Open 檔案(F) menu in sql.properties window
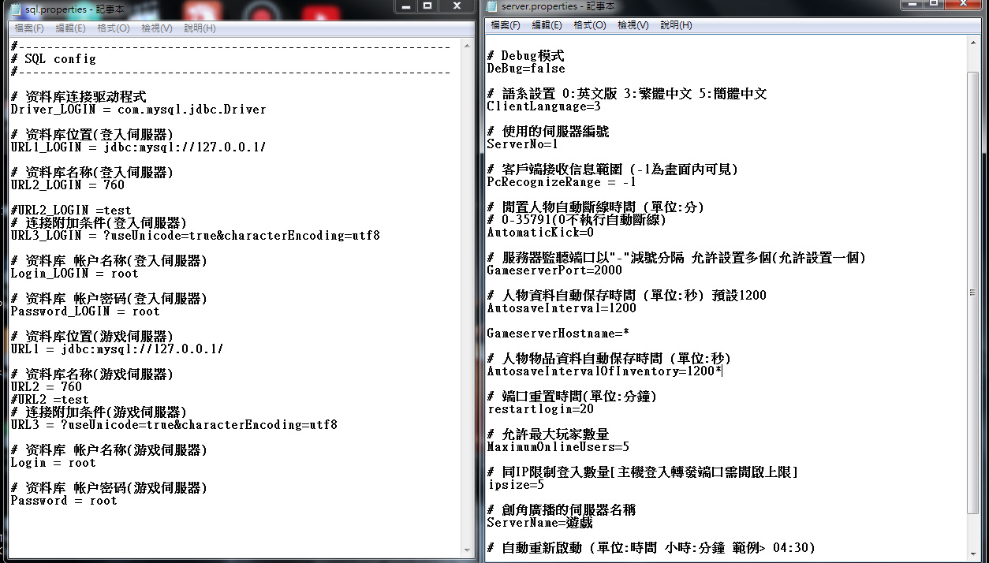The width and height of the screenshot is (989, 563). (x=29, y=28)
